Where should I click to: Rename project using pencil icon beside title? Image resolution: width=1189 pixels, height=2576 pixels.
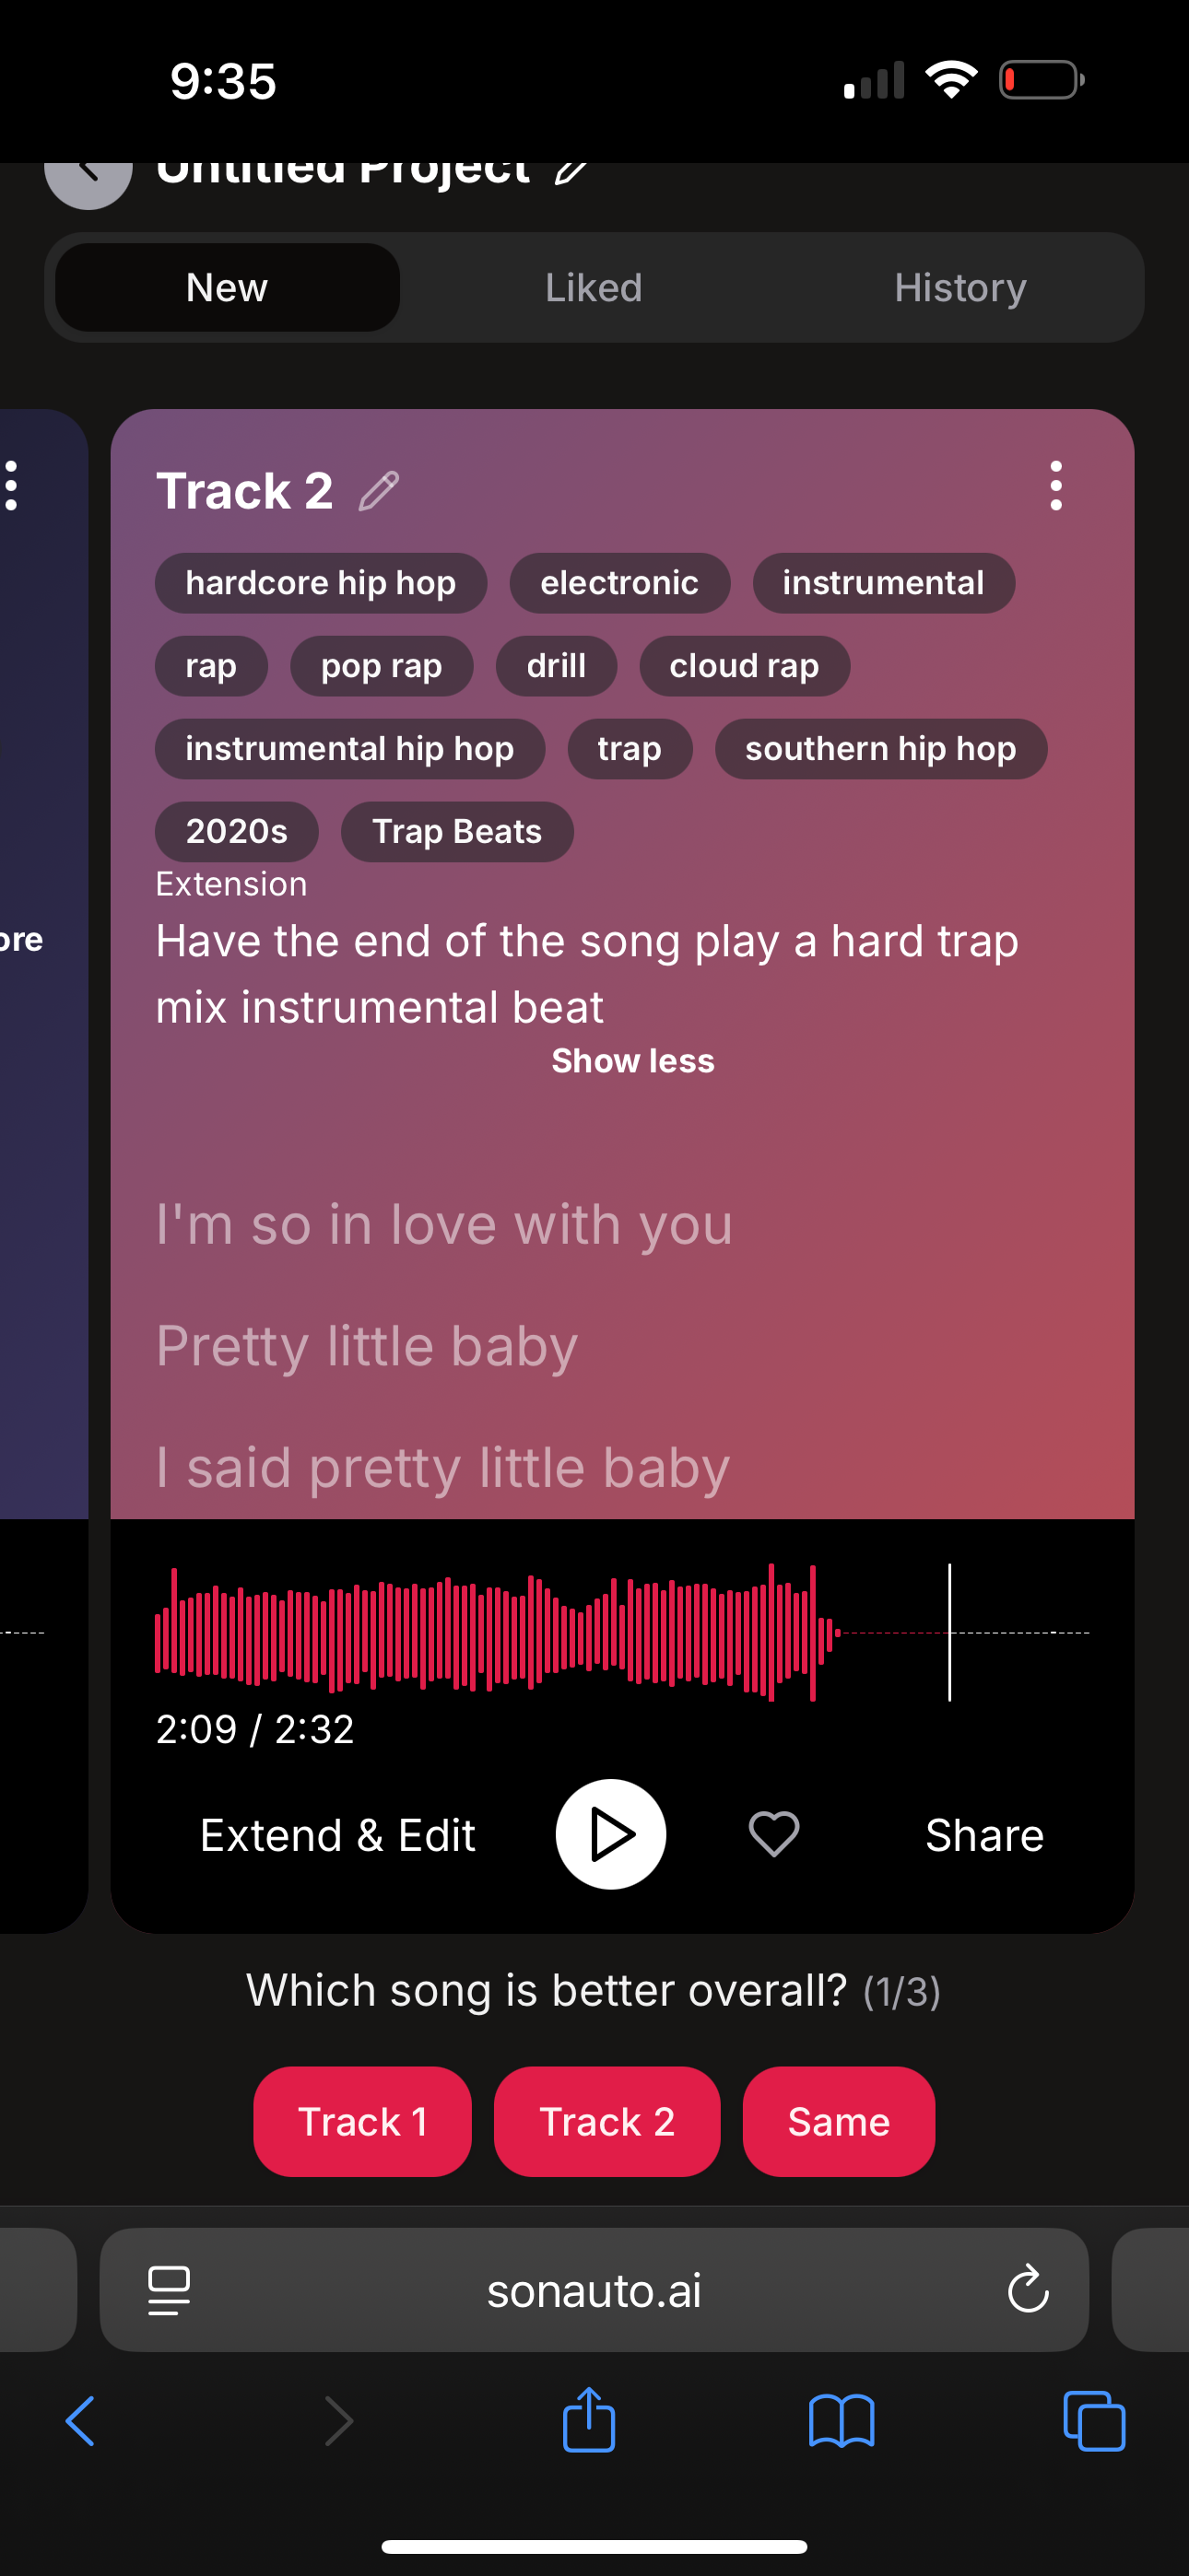[571, 170]
